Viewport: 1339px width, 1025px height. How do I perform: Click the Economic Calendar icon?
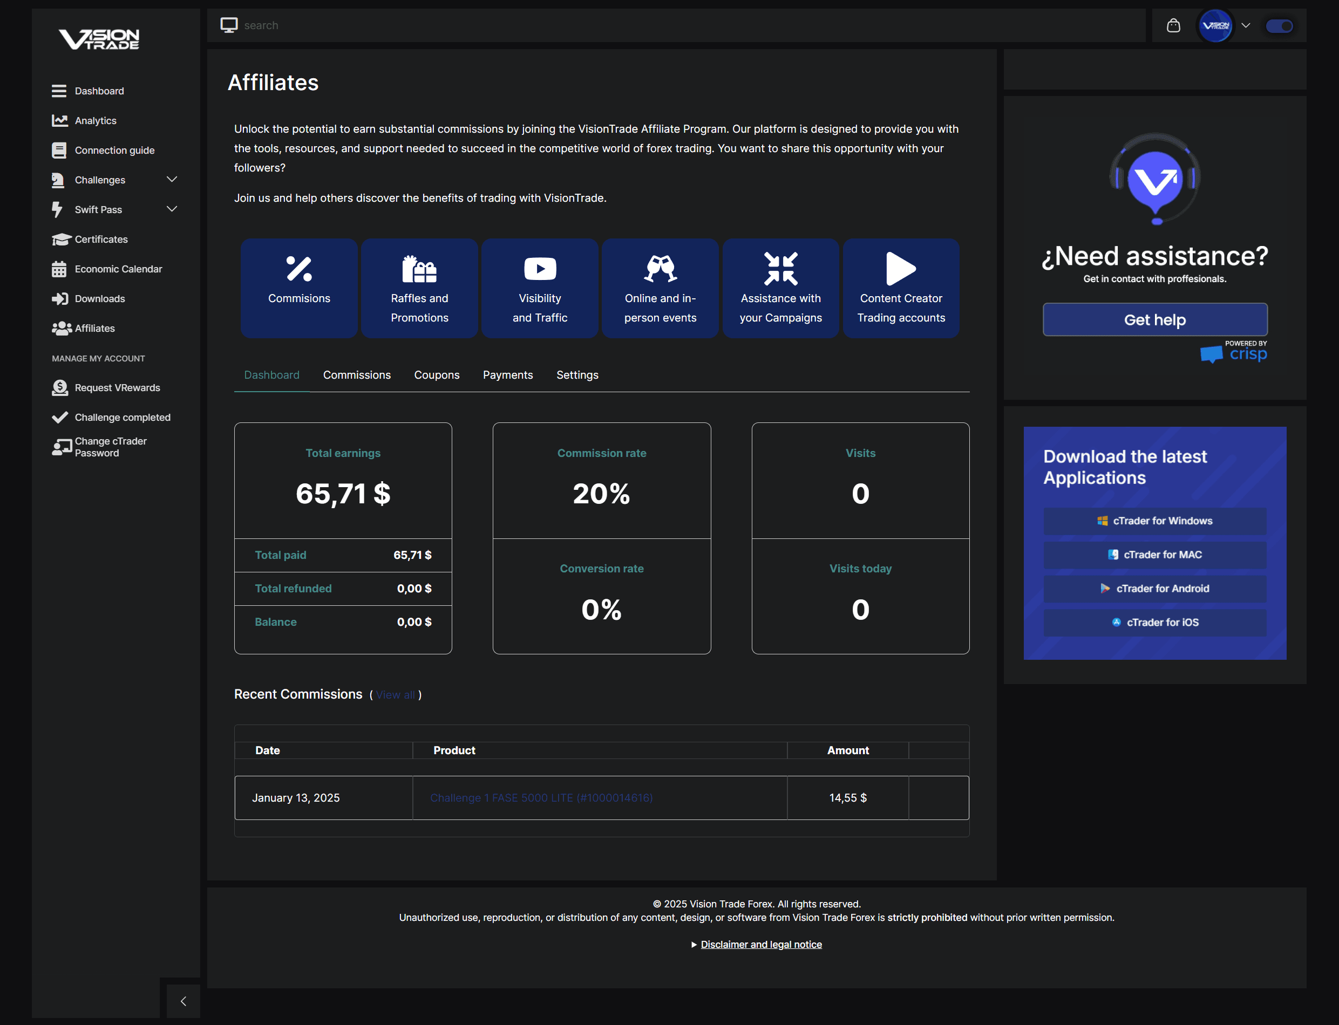tap(59, 269)
